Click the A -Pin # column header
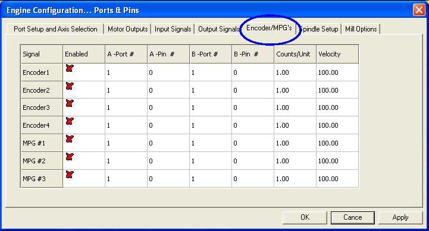 point(168,54)
